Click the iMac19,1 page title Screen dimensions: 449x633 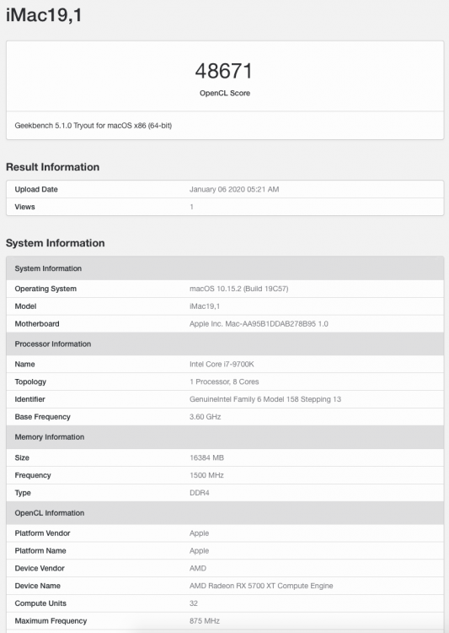(44, 15)
